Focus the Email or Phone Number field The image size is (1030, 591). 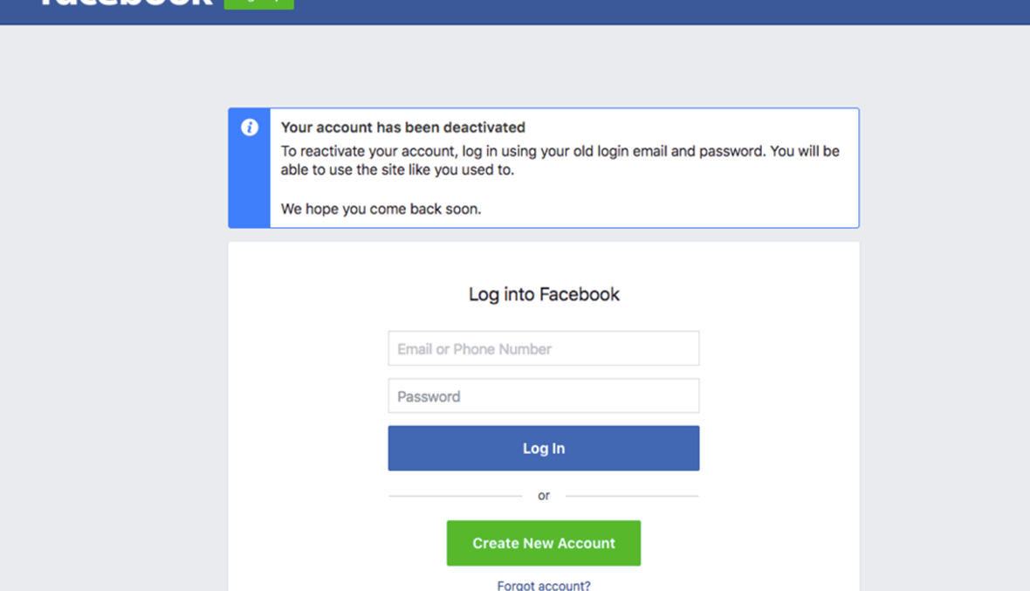pos(543,348)
